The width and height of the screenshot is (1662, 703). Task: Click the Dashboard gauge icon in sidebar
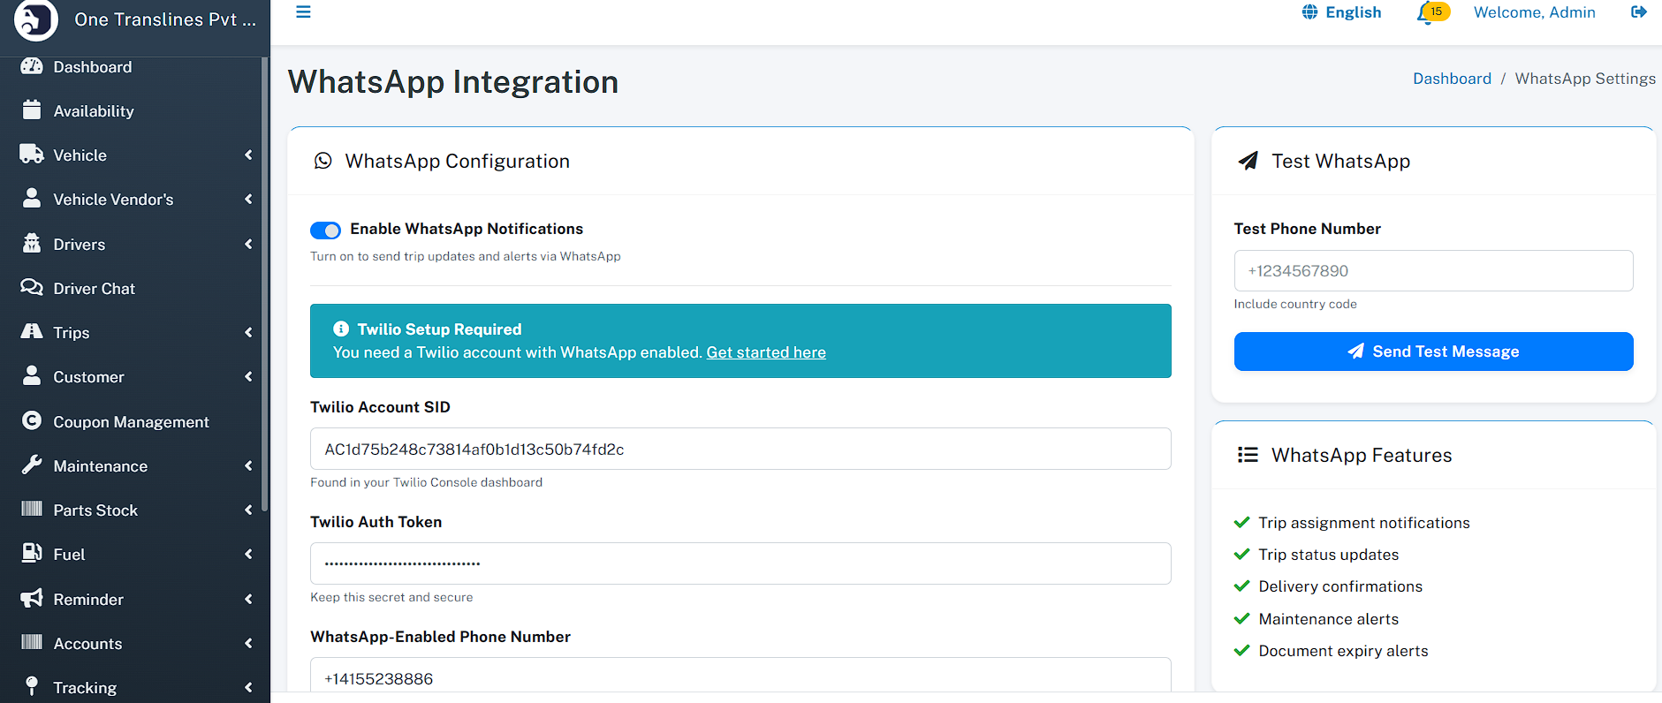click(x=32, y=66)
